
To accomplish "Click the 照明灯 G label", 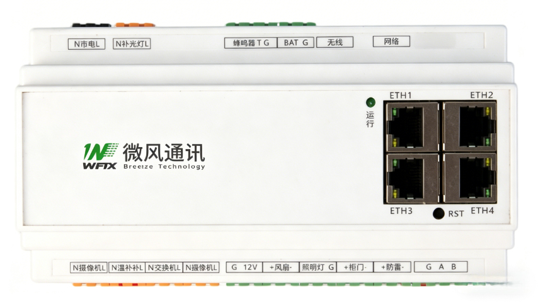I will (x=318, y=267).
